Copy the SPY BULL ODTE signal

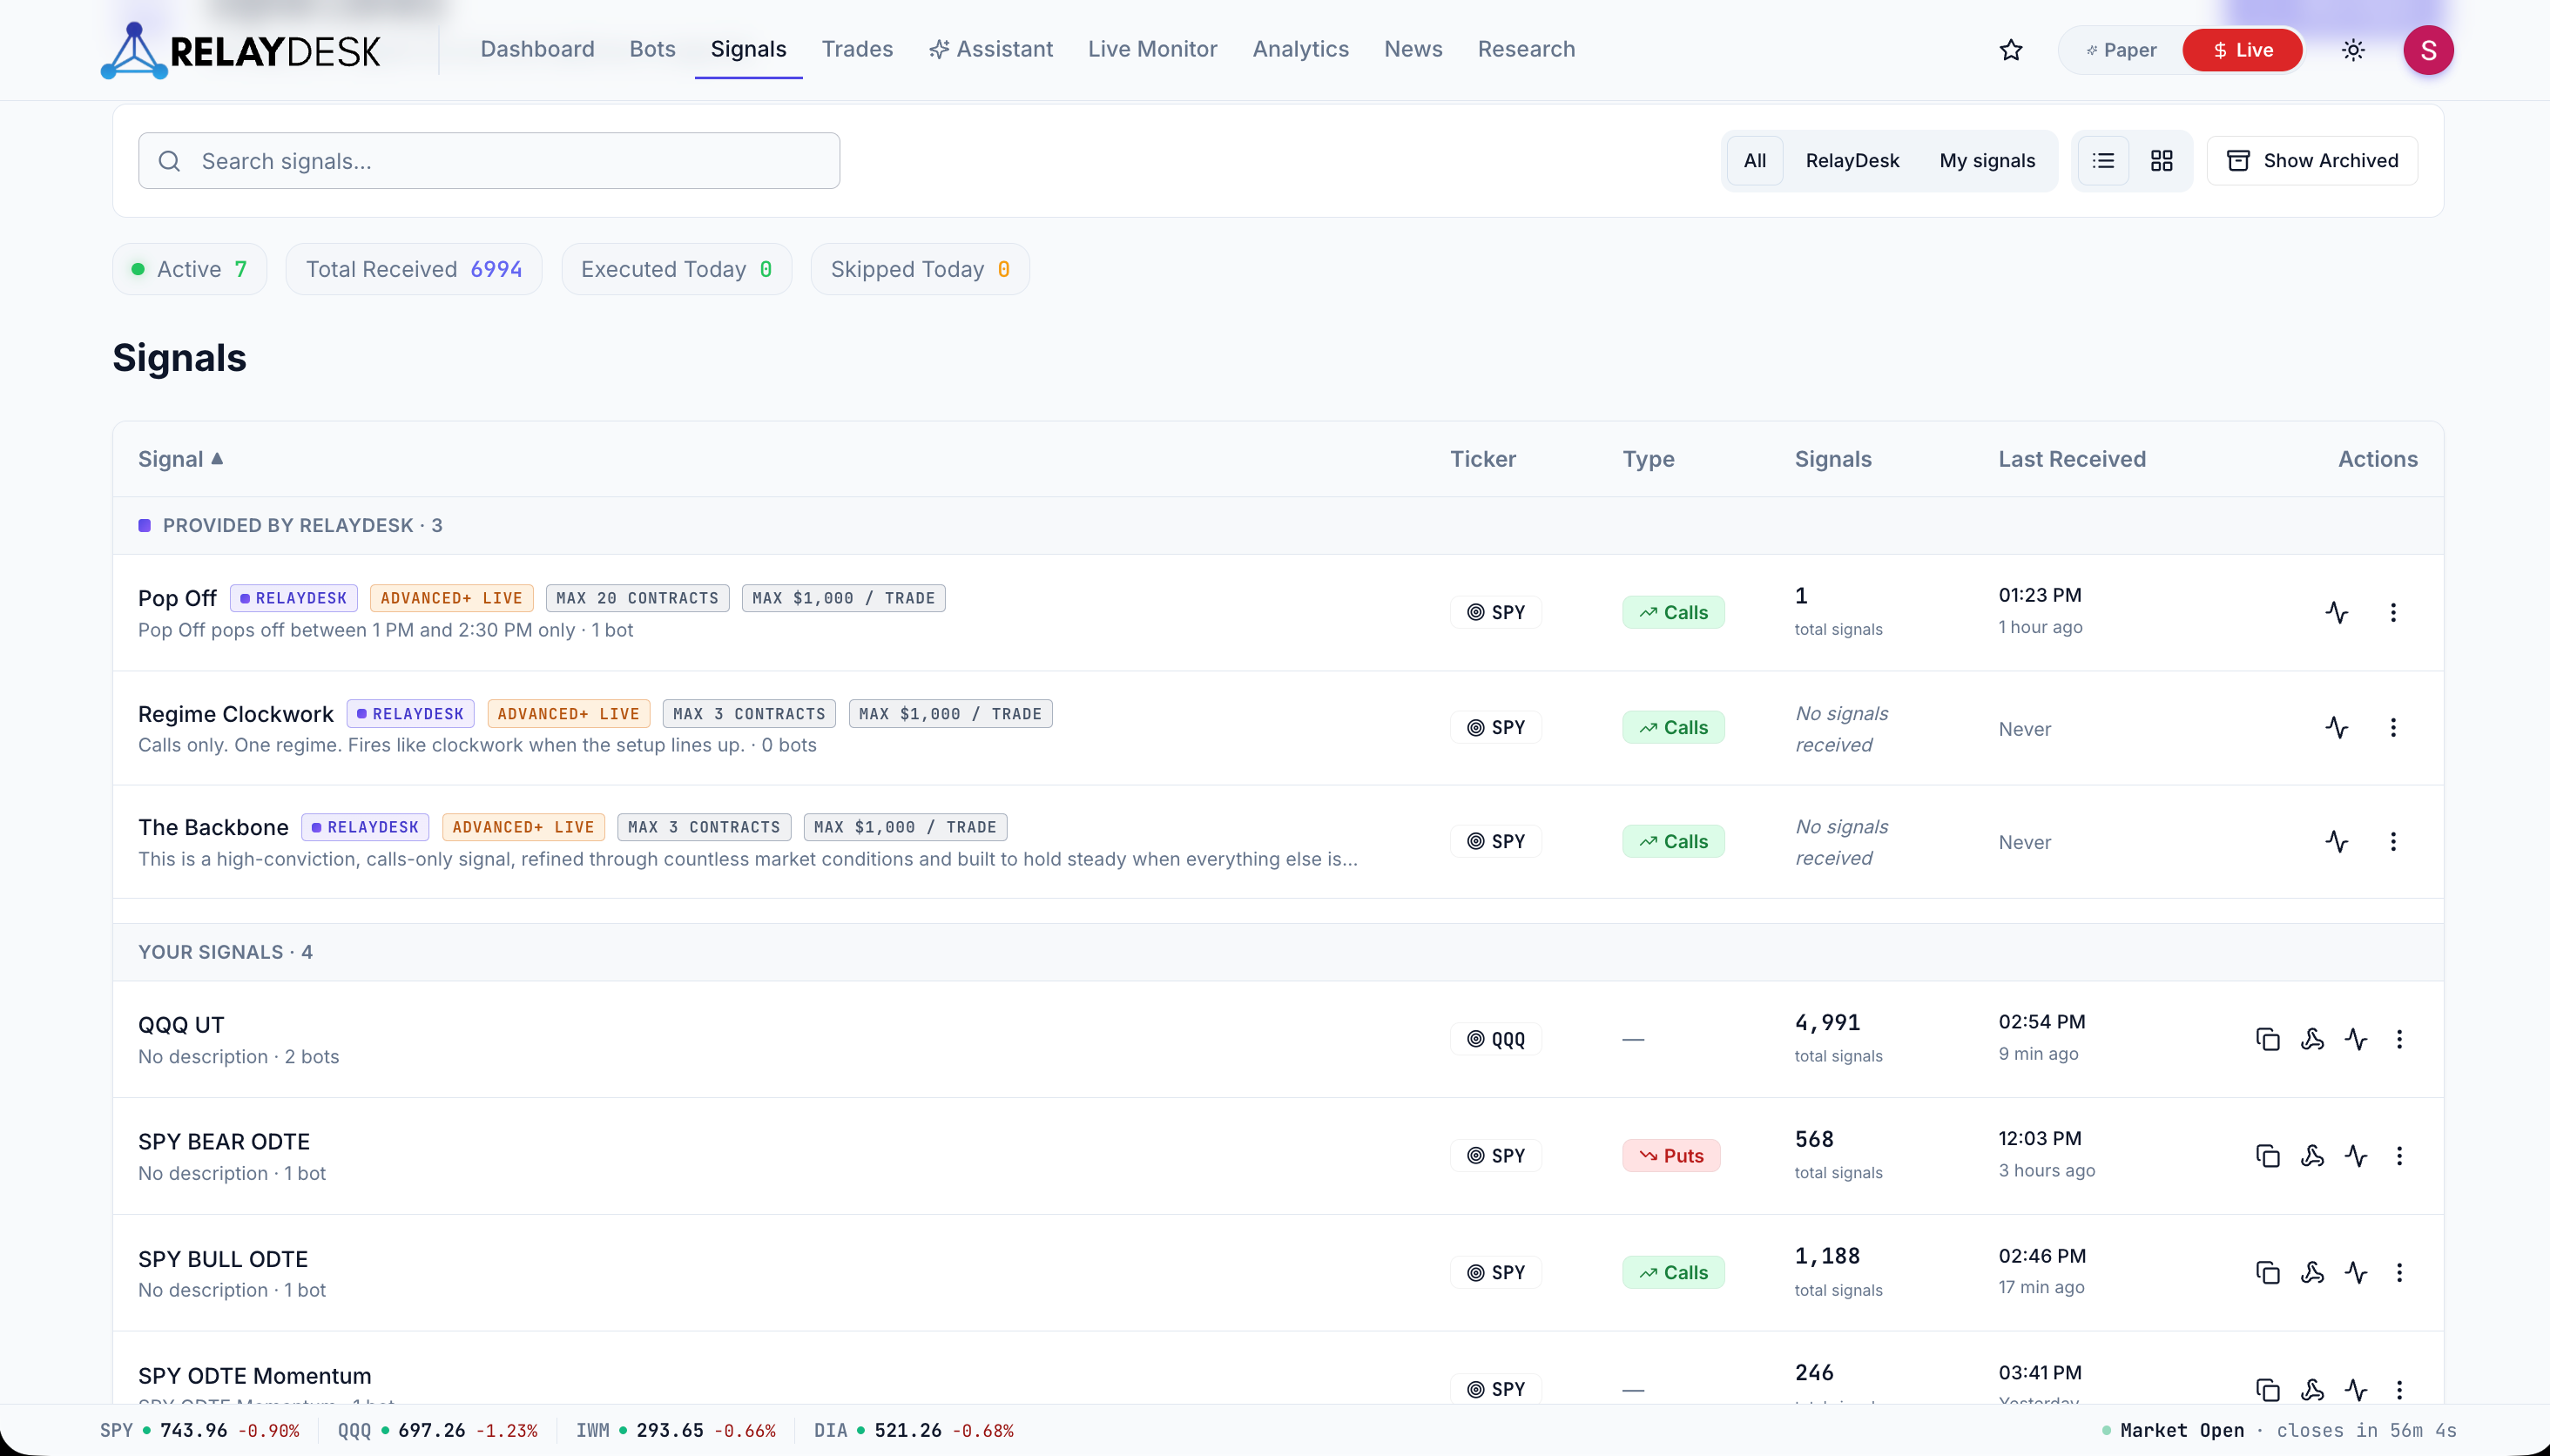click(2268, 1272)
